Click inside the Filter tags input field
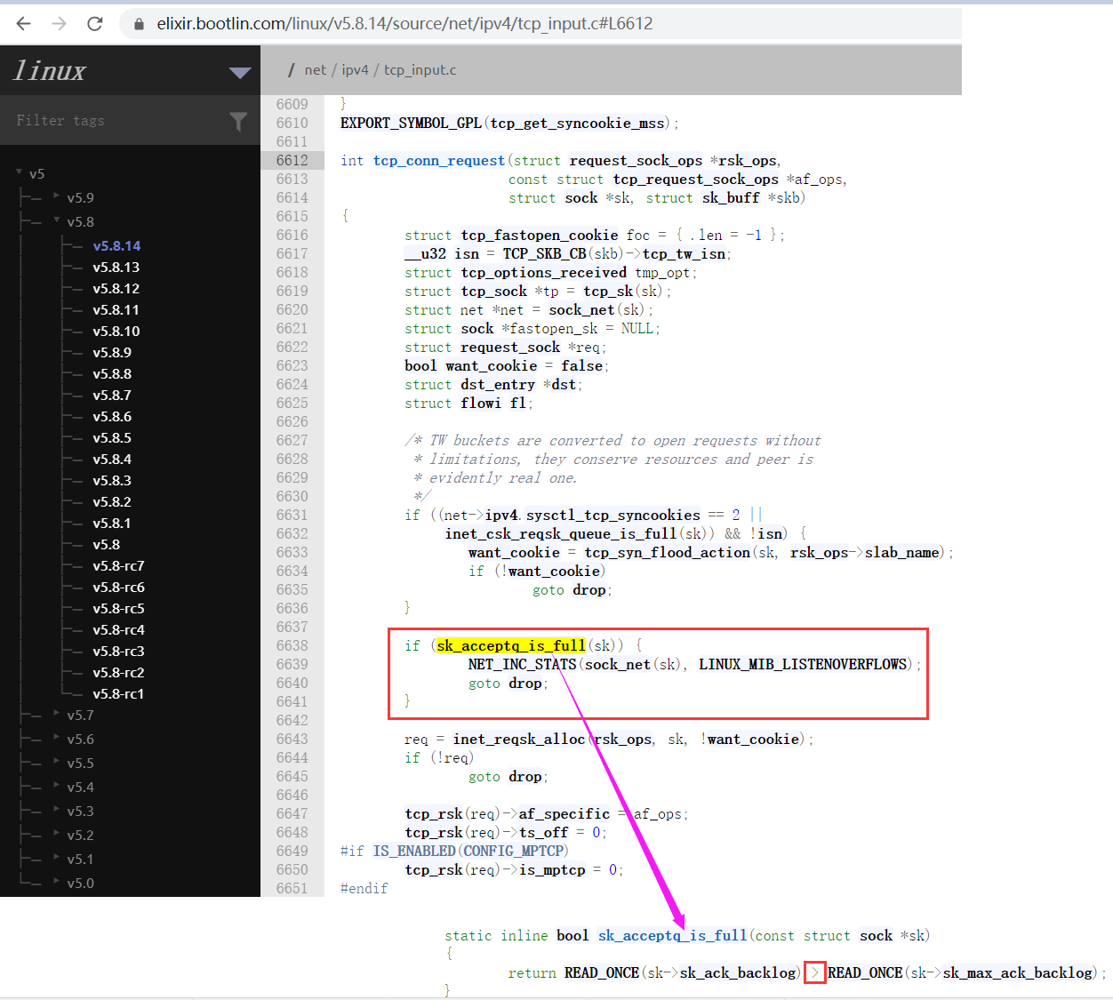Image resolution: width=1113 pixels, height=1000 pixels. (107, 120)
